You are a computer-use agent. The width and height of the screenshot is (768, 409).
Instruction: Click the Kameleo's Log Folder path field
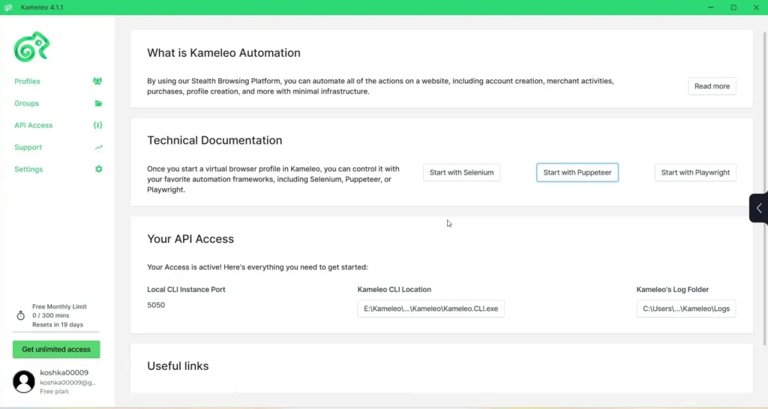coord(685,309)
